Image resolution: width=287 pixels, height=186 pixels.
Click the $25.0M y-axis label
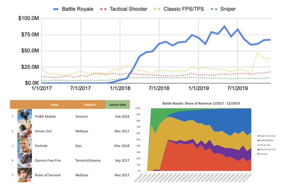point(30,67)
